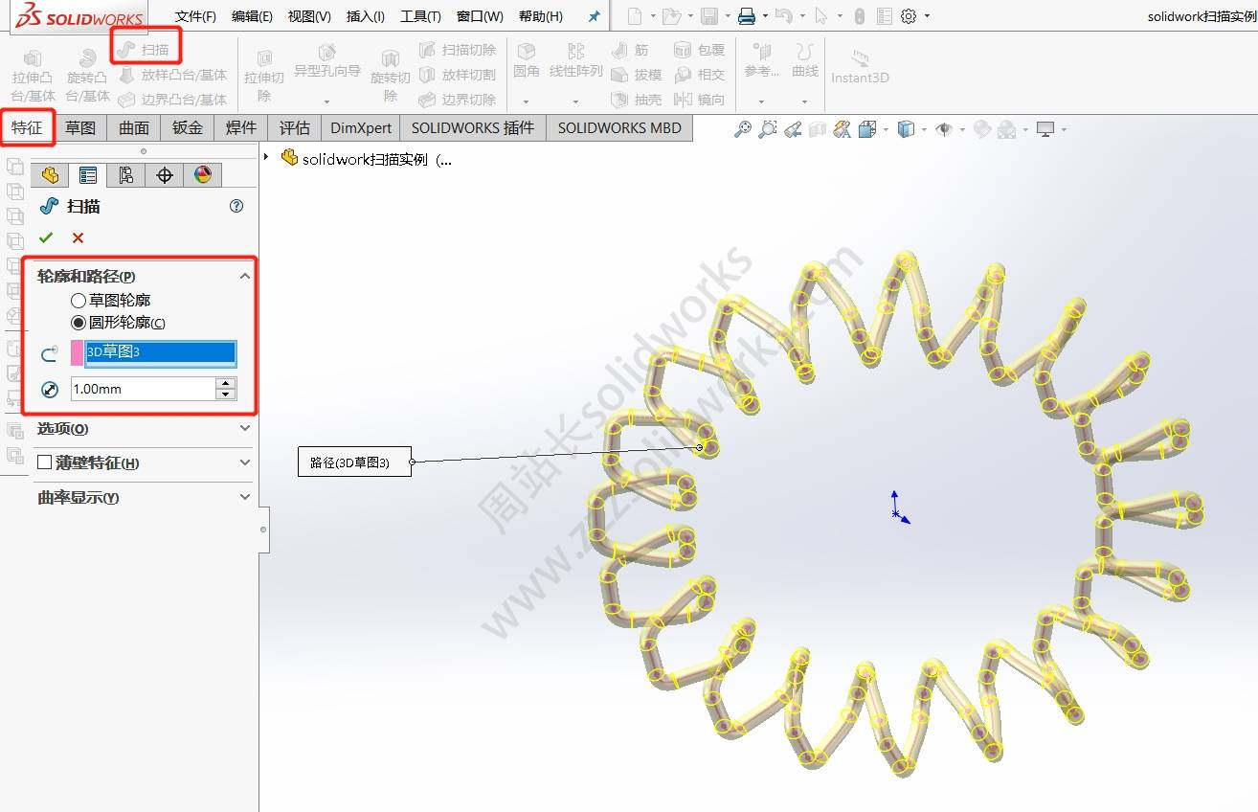Open the DimXpertManager crosshair tab icon
Image resolution: width=1258 pixels, height=812 pixels.
tap(164, 174)
